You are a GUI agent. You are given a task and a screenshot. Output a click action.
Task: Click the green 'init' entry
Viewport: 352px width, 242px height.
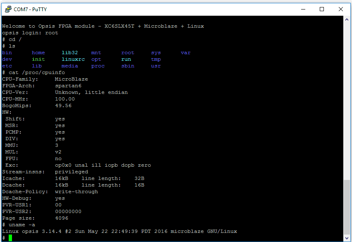38,59
